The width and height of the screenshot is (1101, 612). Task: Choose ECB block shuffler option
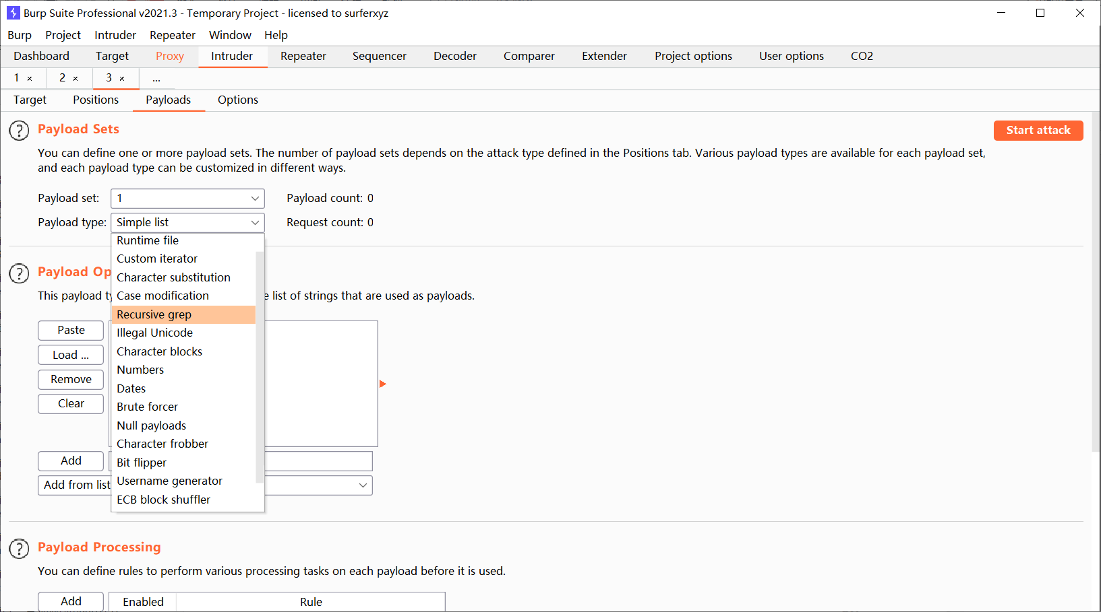[x=183, y=500]
